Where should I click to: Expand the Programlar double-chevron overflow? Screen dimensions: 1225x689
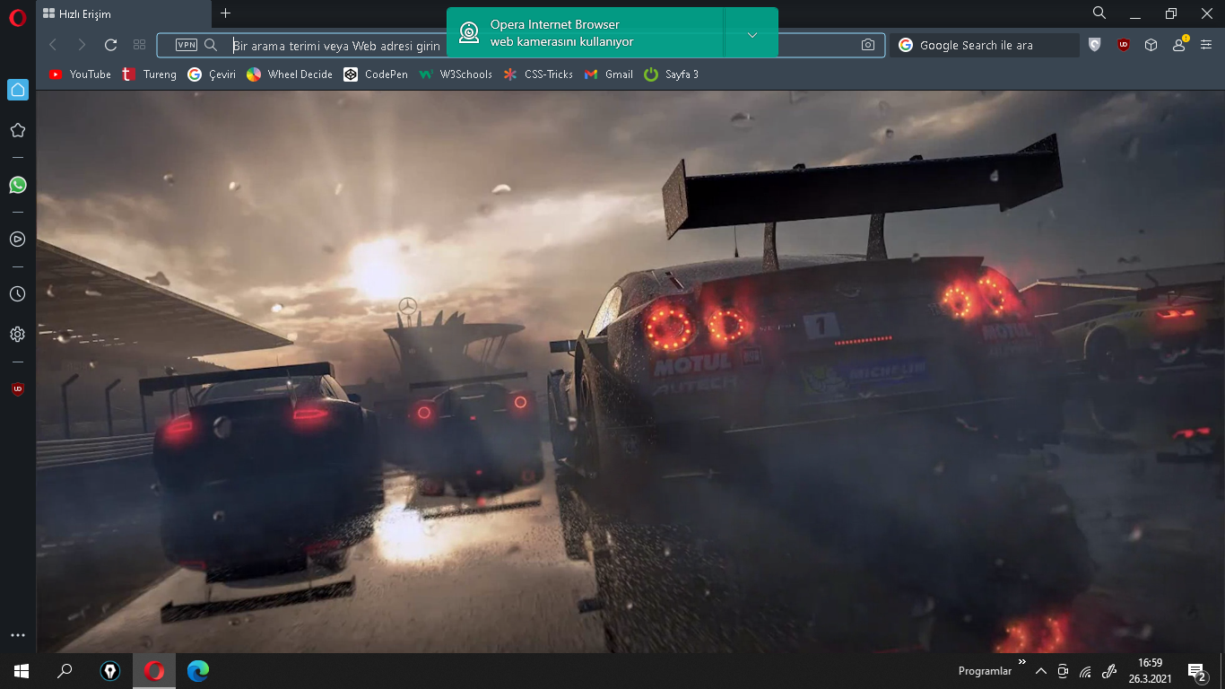pos(1022,663)
